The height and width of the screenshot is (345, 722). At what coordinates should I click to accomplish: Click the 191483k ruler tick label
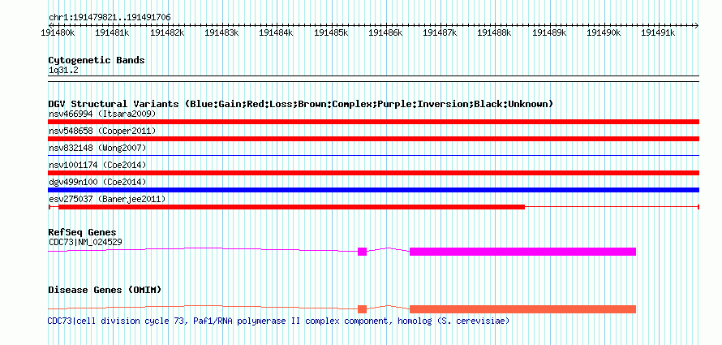pos(221,32)
